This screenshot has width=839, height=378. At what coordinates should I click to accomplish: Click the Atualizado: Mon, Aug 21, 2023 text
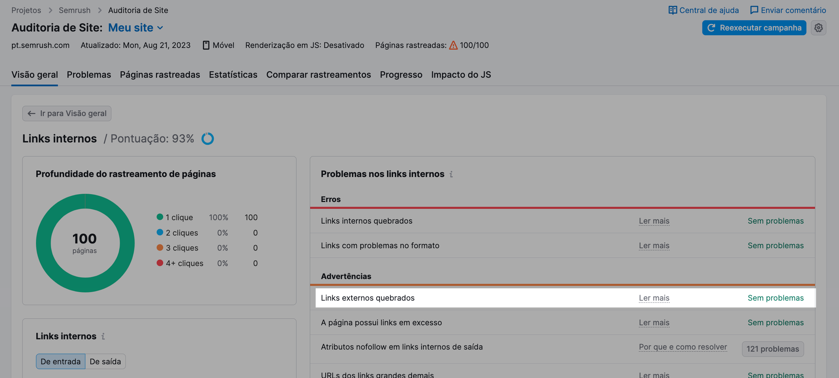pyautogui.click(x=135, y=45)
